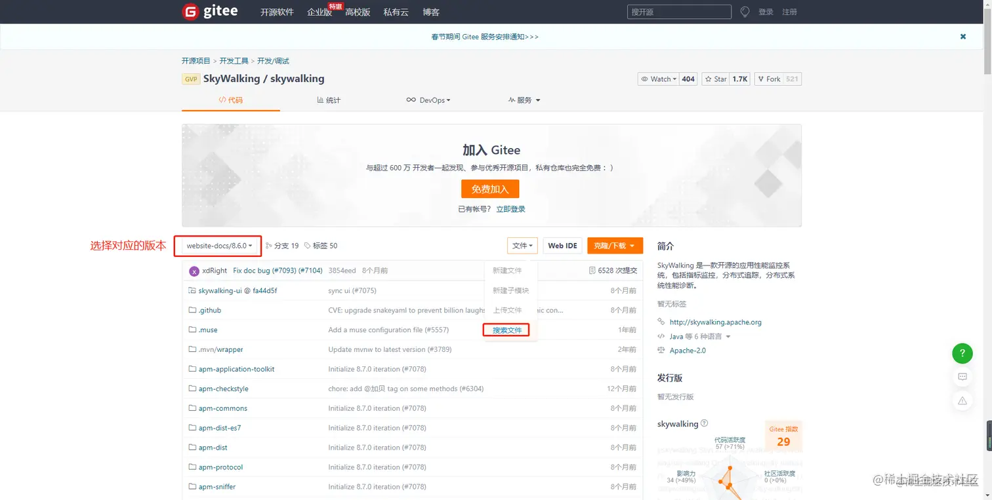
Task: Open the apm-protocol folder
Action: point(220,467)
